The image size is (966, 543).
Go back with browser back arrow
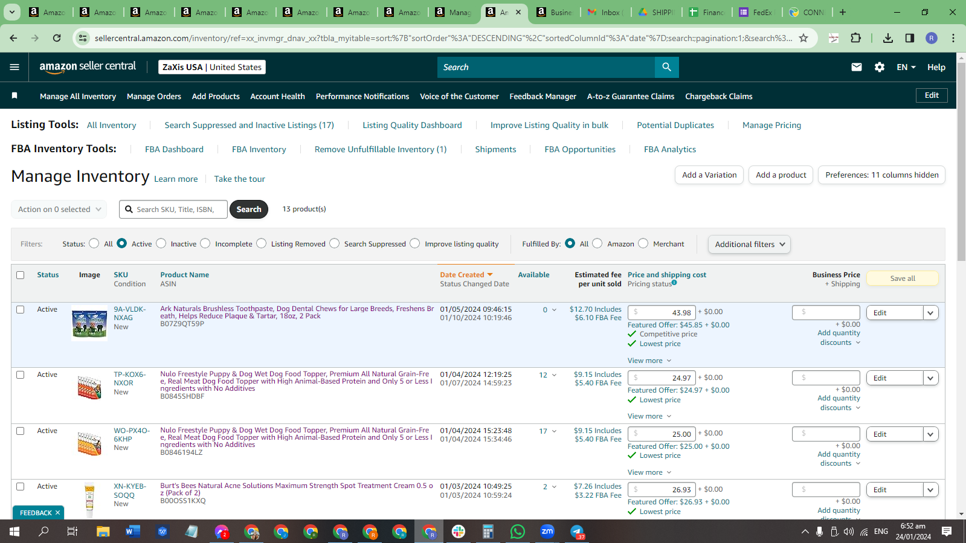coord(13,38)
